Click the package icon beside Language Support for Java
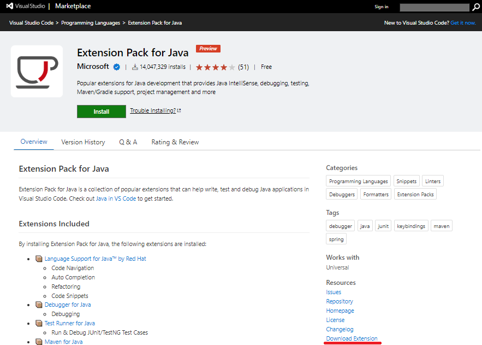This screenshot has width=482, height=345. coord(39,259)
